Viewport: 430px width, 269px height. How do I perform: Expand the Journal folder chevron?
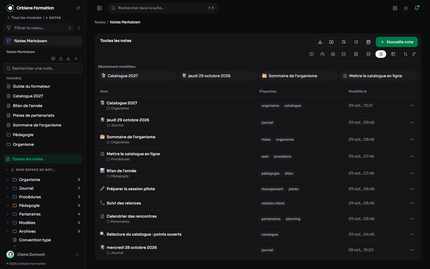[8, 188]
